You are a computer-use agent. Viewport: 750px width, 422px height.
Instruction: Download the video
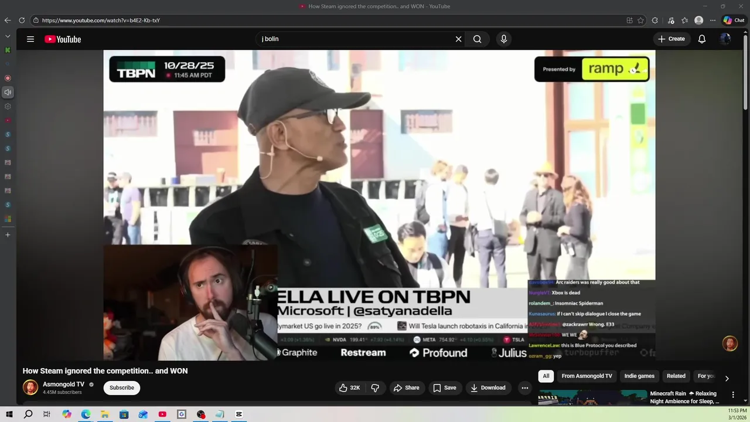(x=488, y=387)
